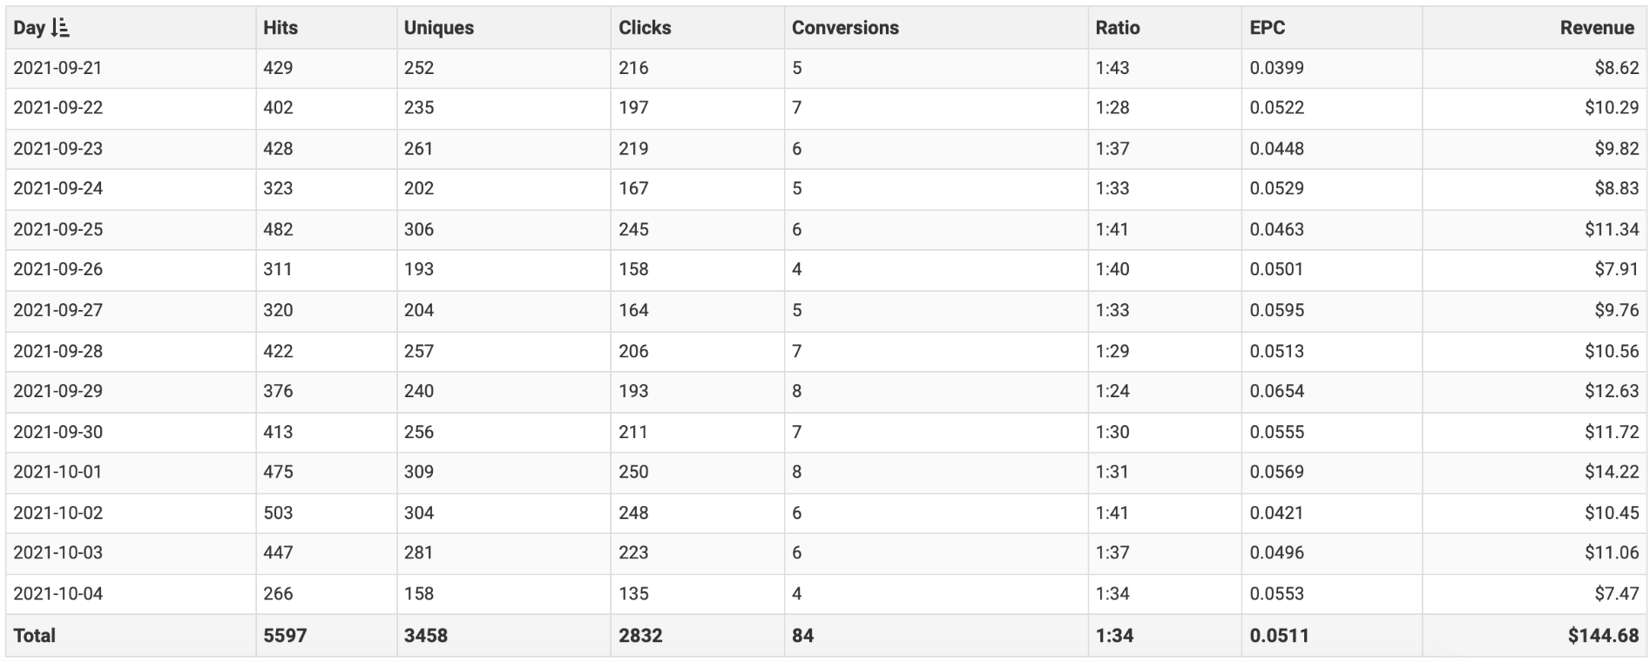The image size is (1650, 662).
Task: Click the 2021-09-29 date cell
Action: pyautogui.click(x=57, y=391)
